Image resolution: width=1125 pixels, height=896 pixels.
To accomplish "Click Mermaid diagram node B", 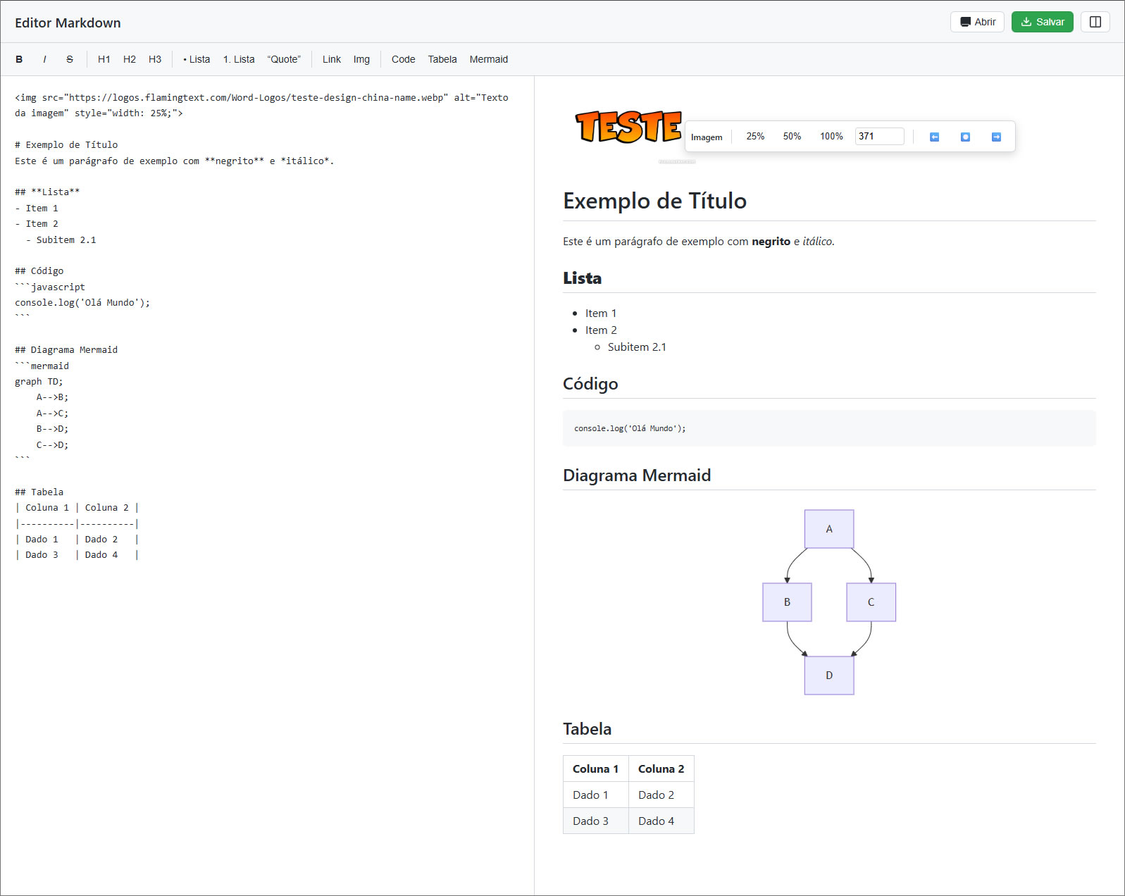I will [787, 602].
